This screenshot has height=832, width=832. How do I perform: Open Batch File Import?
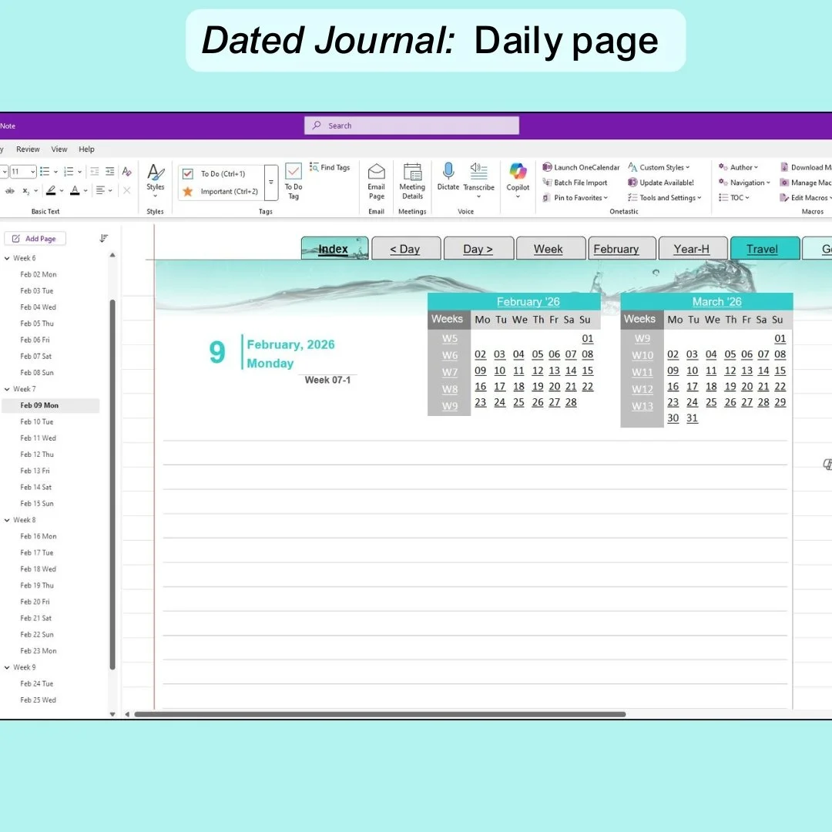577,183
